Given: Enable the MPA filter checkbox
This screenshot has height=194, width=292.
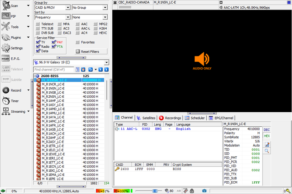Looking at the screenshot, I should tap(60, 24).
